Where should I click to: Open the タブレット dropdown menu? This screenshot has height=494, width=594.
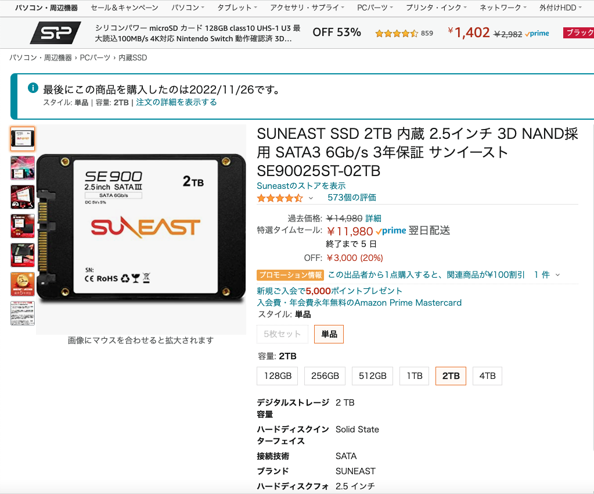tap(237, 8)
